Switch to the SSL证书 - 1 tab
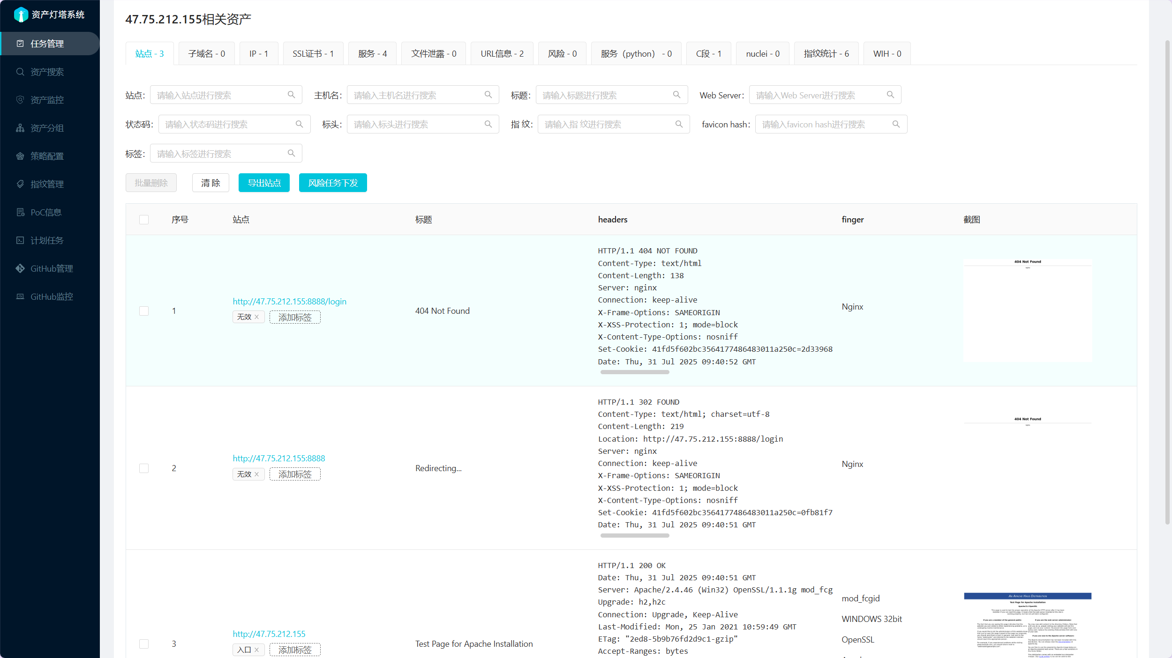This screenshot has height=658, width=1172. point(313,54)
